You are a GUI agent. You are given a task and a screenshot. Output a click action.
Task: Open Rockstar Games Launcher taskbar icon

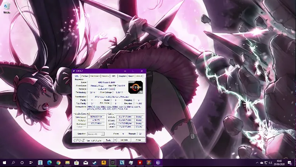coord(103,163)
